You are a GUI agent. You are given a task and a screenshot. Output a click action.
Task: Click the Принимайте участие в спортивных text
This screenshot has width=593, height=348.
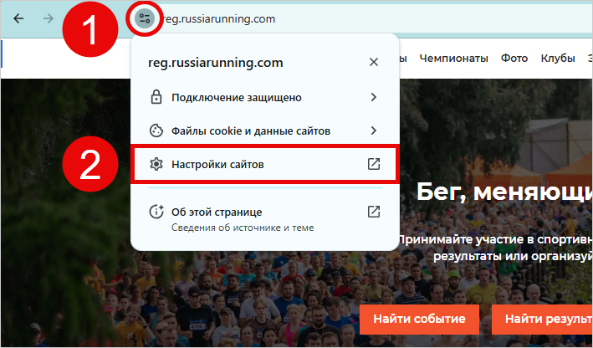tap(495, 240)
